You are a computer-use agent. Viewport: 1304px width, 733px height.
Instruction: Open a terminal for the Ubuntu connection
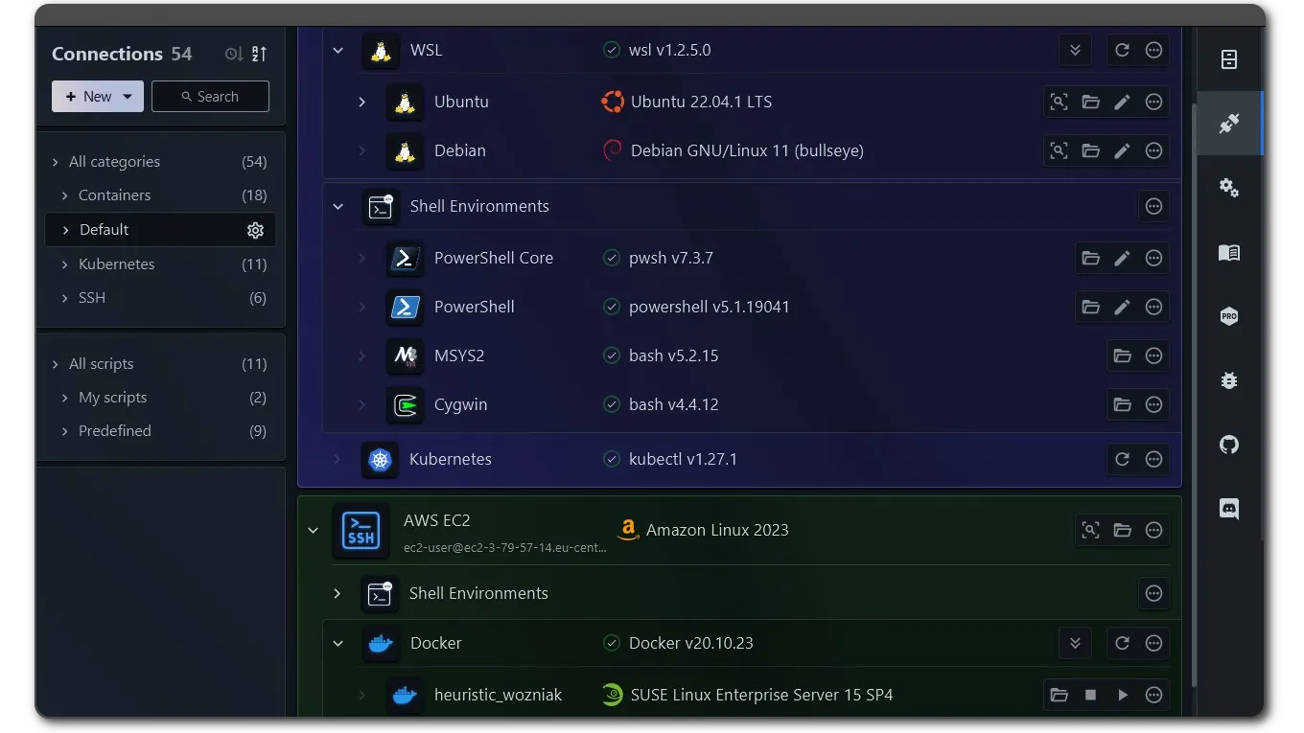click(1059, 102)
